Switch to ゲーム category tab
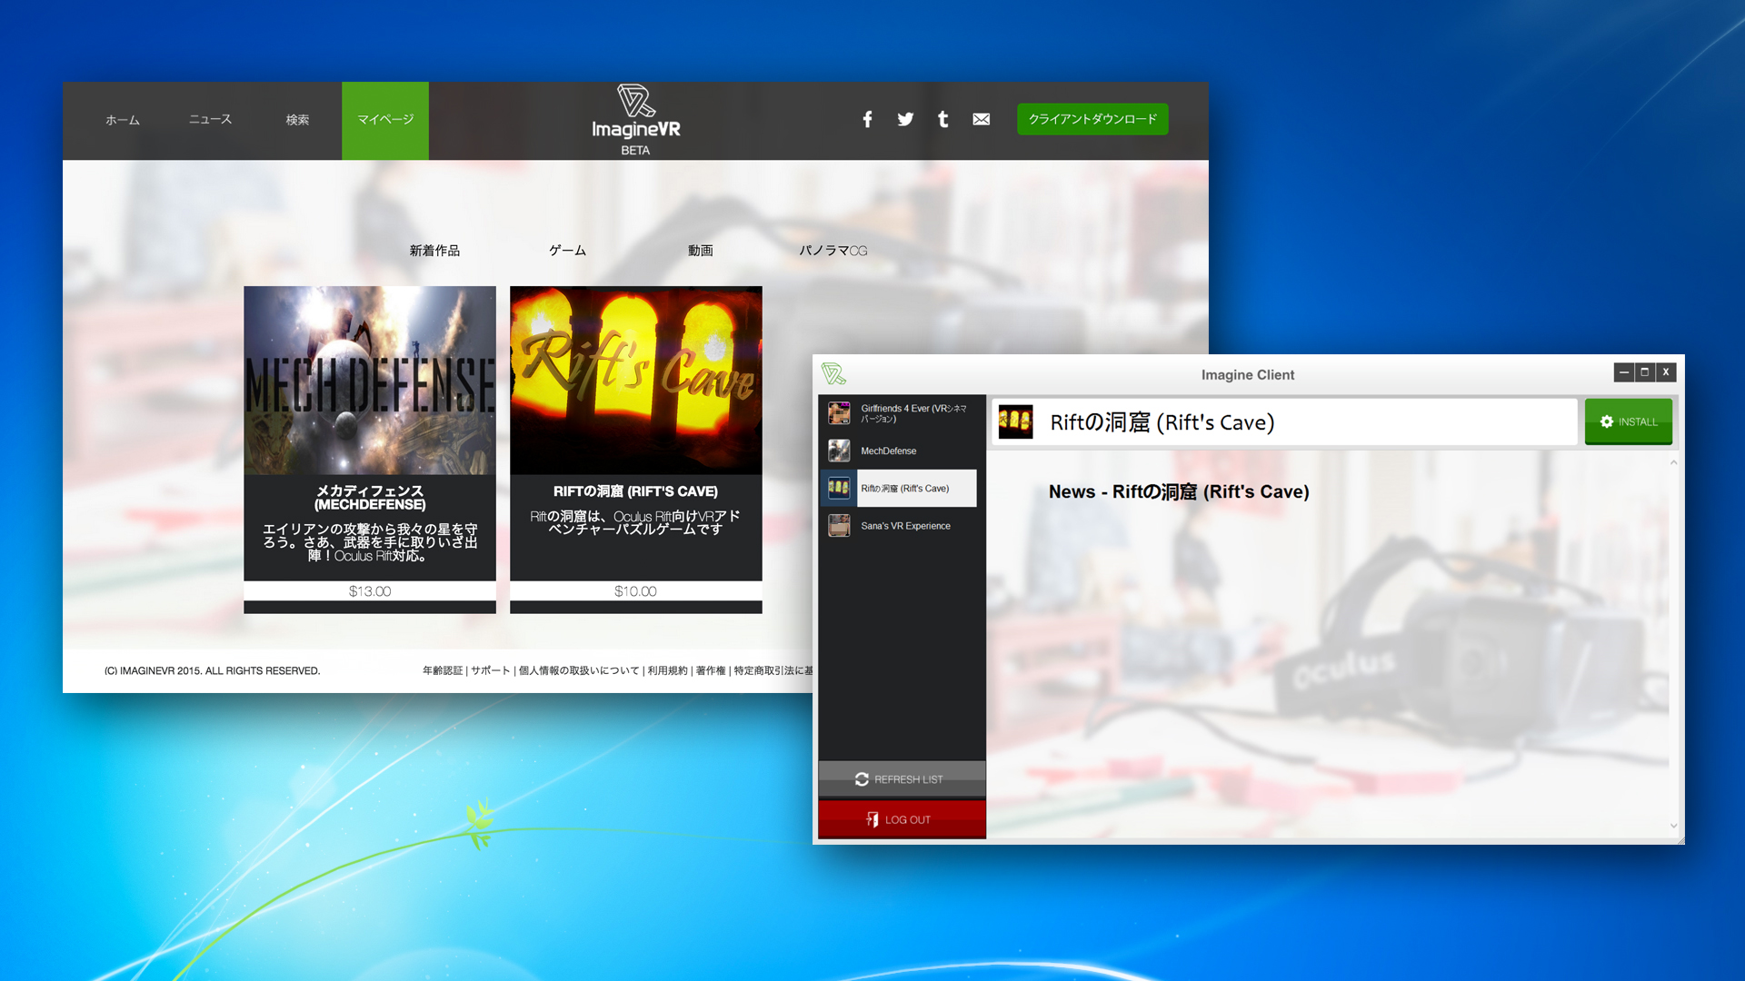The height and width of the screenshot is (981, 1745). pos(567,251)
